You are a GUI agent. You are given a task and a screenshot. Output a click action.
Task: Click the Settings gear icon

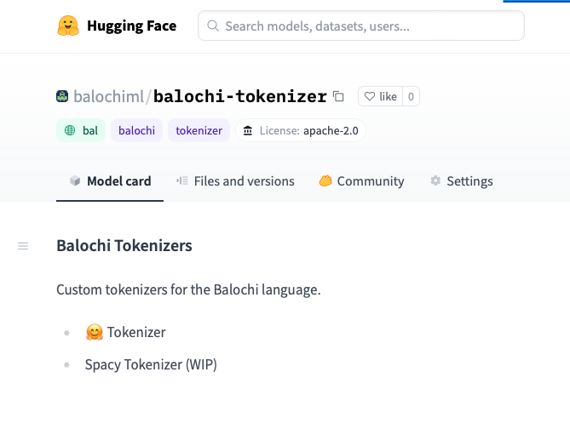pos(435,181)
